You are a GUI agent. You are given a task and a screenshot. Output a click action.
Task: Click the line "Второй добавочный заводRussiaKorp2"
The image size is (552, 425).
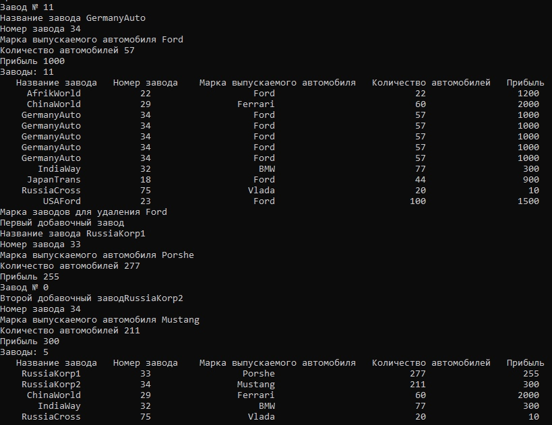coord(92,298)
